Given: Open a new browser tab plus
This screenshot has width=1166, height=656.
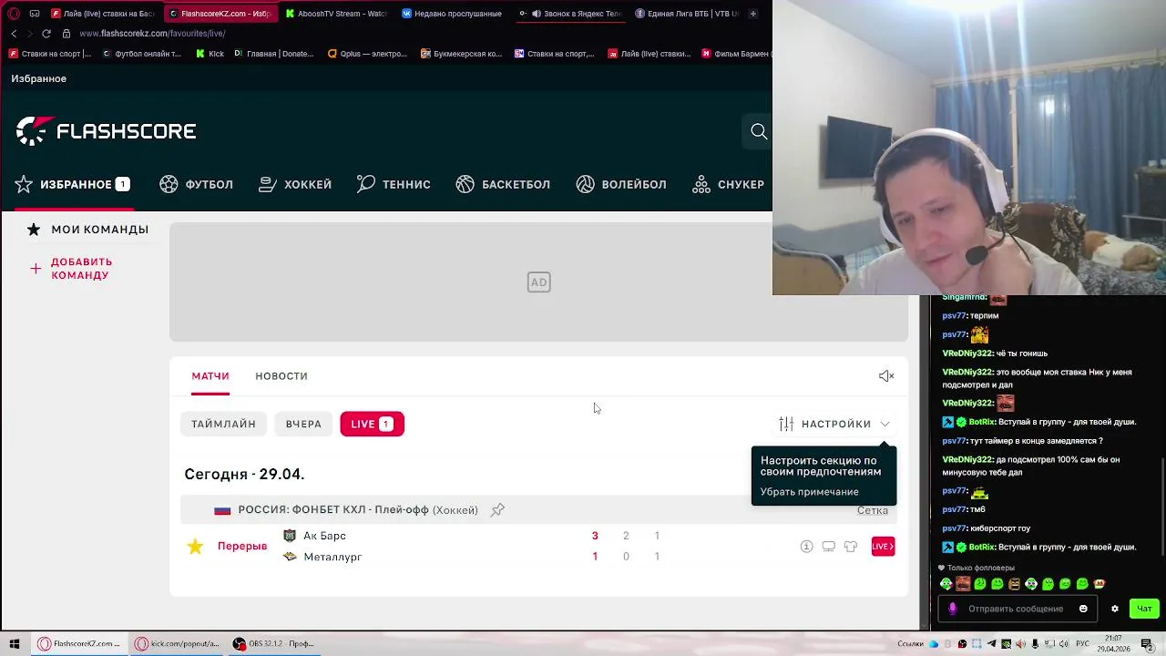Looking at the screenshot, I should (753, 14).
